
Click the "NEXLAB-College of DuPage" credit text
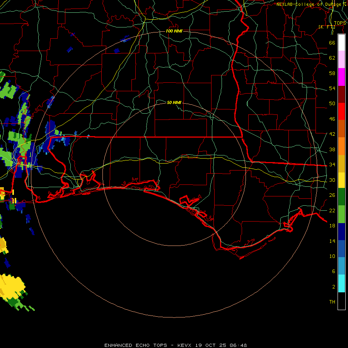(309, 4)
